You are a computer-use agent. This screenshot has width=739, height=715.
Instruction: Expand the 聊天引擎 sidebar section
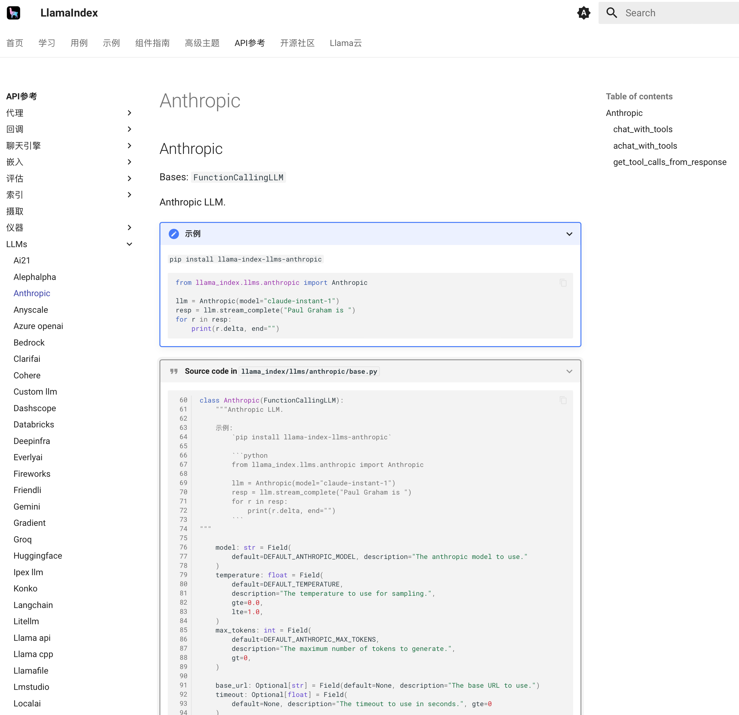129,146
